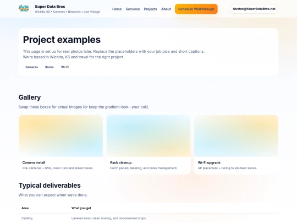
Task: Click the 'Cabling' table row cell
Action: tap(27, 218)
